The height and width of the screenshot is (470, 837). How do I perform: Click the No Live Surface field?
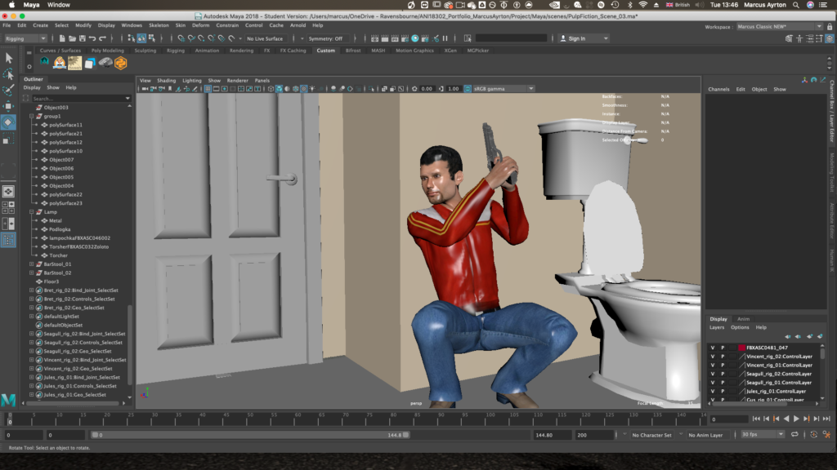click(x=265, y=38)
